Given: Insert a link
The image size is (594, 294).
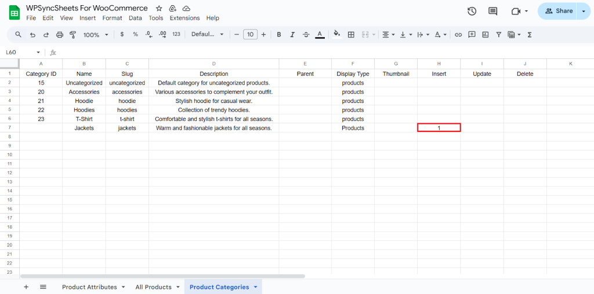Looking at the screenshot, I should coord(458,35).
